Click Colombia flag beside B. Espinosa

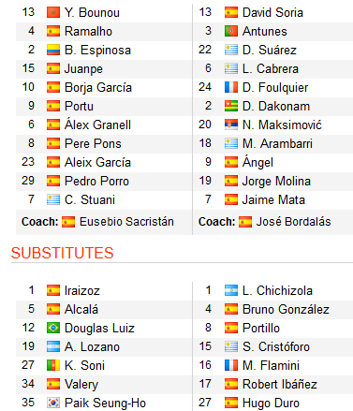53,50
